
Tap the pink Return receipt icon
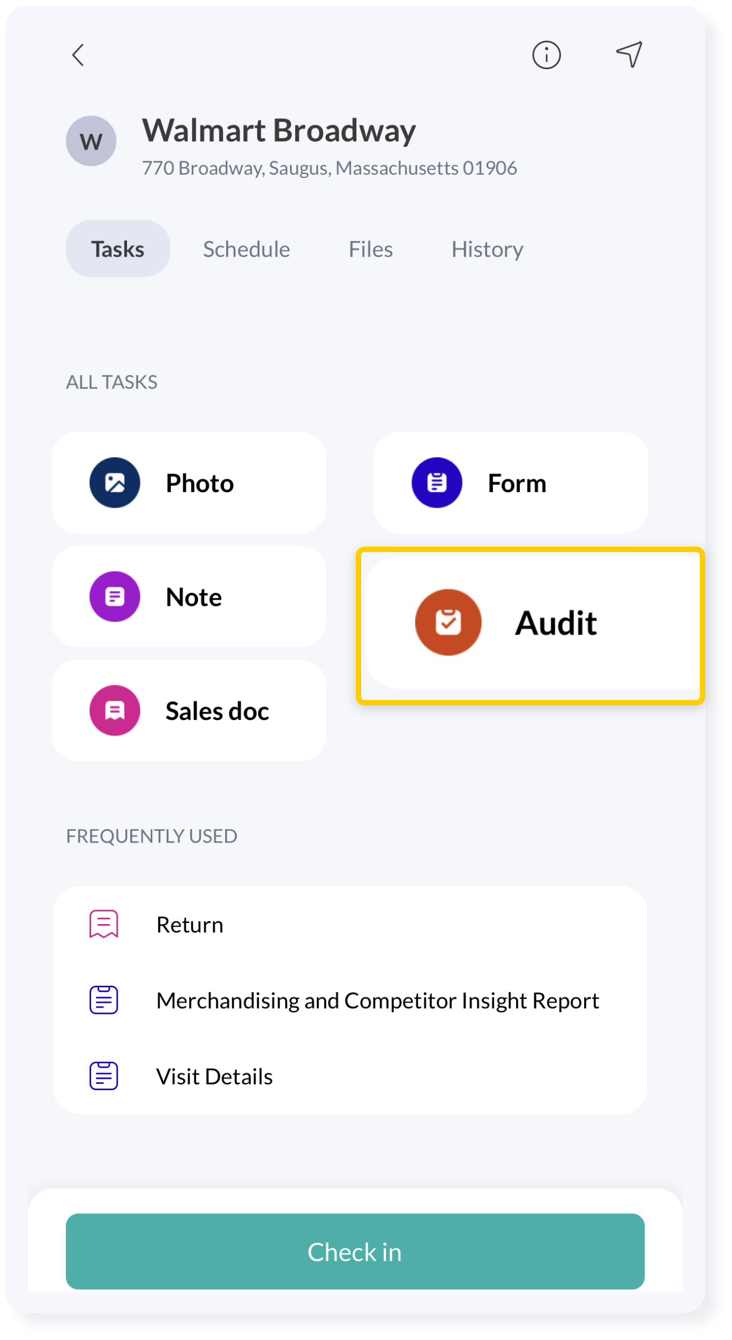(x=103, y=924)
